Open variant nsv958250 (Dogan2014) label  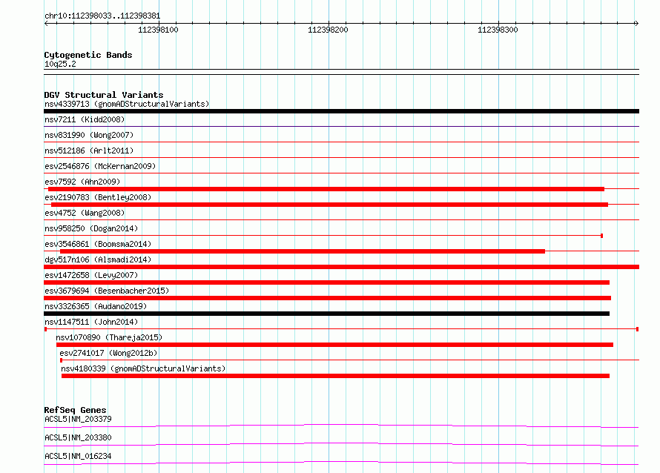[x=91, y=228]
